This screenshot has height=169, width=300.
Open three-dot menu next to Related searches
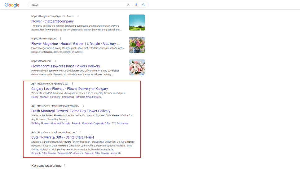tap(65, 165)
